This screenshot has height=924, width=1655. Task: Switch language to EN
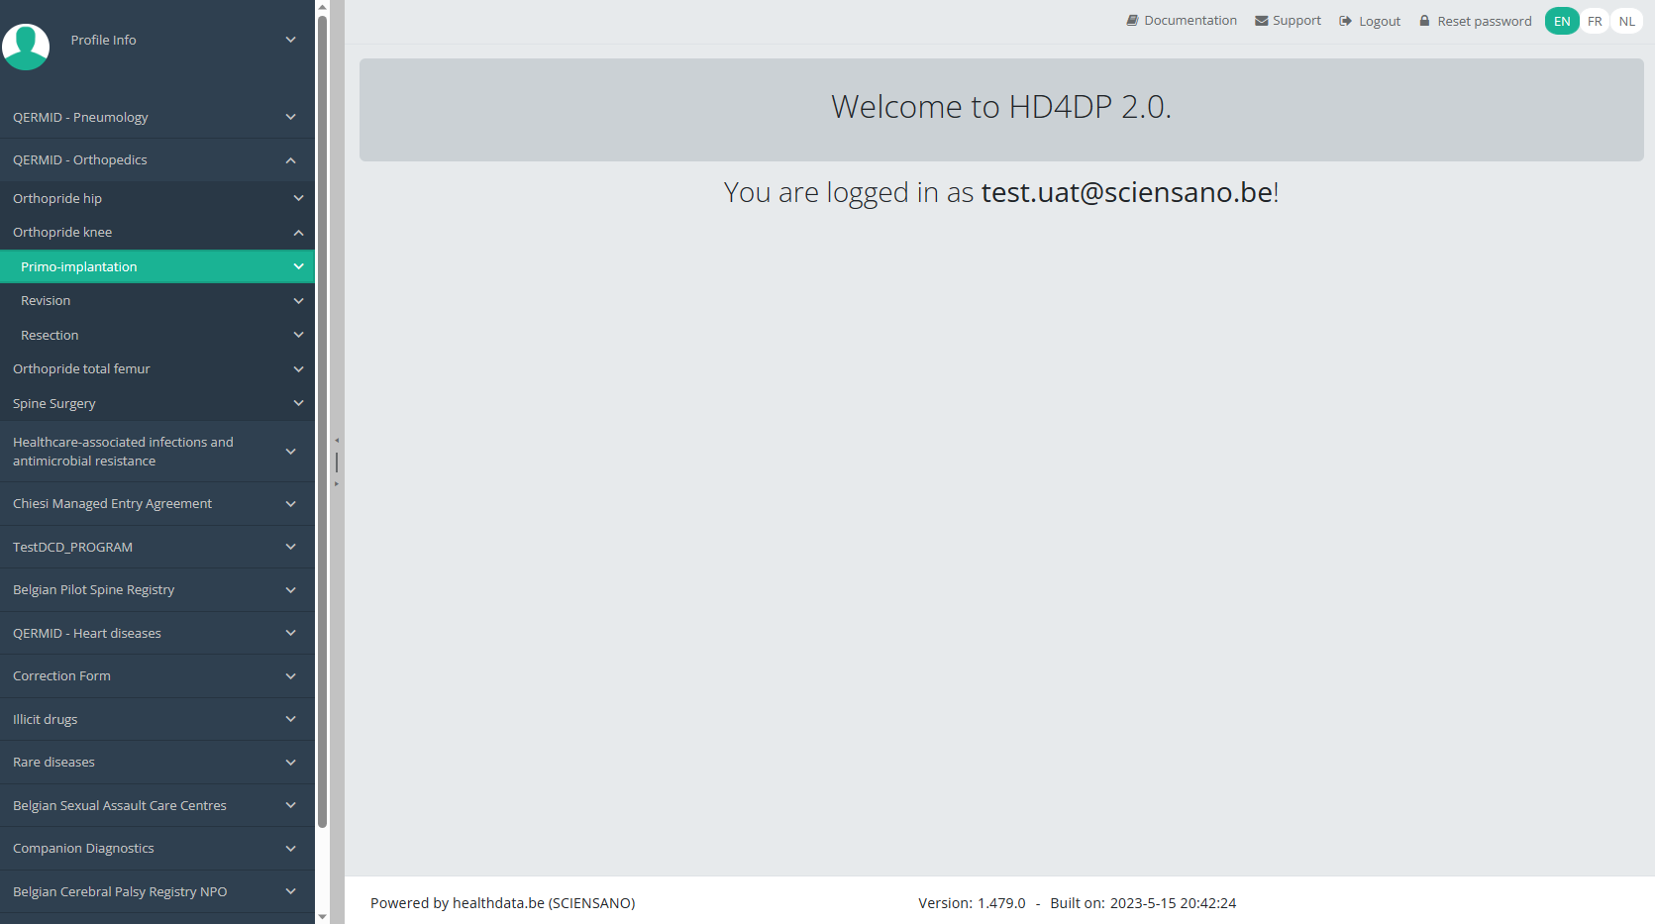[1562, 21]
